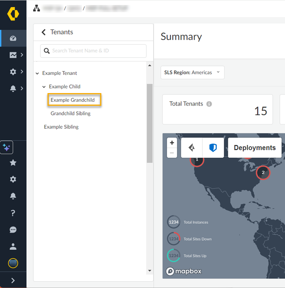
Task: Open the SLS Region dropdown
Action: (192, 72)
